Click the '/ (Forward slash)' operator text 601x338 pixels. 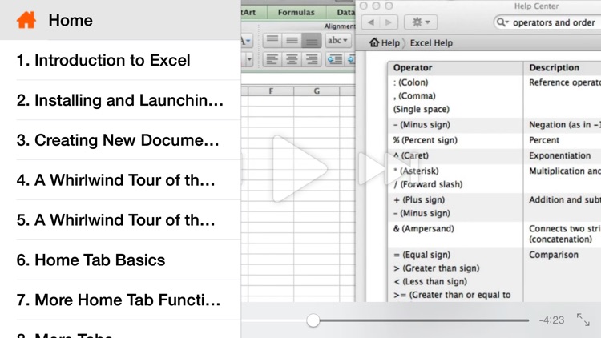point(428,184)
